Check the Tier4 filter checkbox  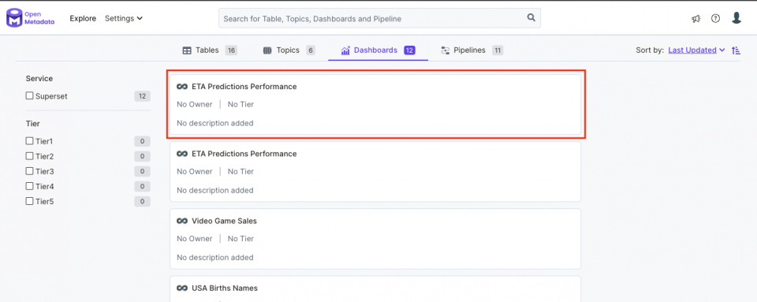click(29, 186)
